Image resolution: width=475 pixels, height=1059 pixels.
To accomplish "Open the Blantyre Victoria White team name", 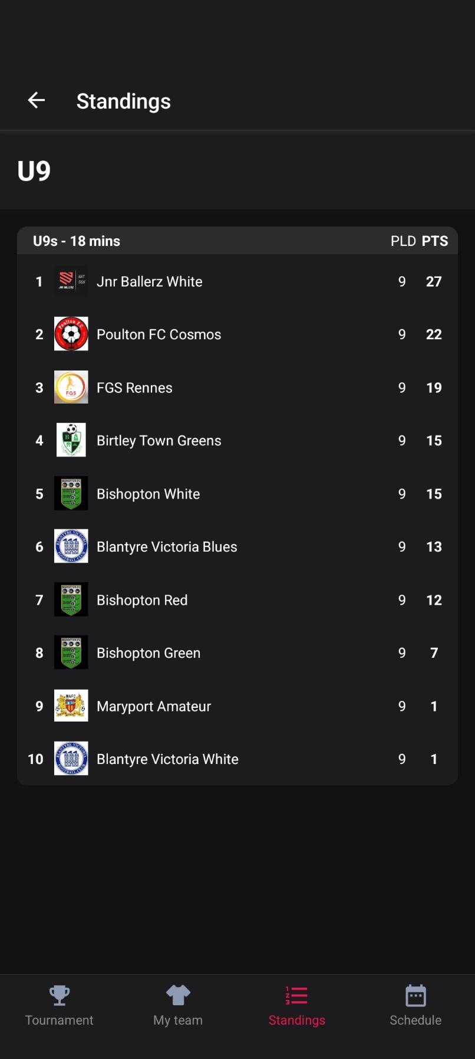I will click(167, 759).
